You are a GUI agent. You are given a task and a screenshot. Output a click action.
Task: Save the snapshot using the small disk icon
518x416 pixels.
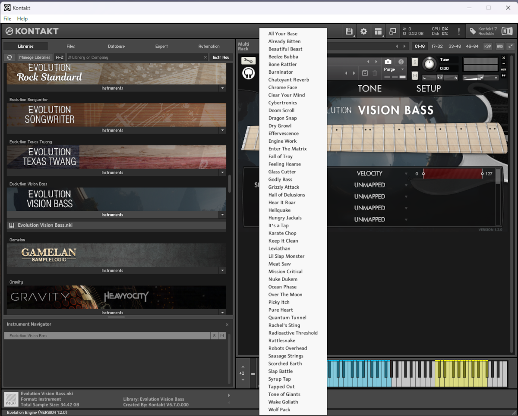pyautogui.click(x=365, y=73)
